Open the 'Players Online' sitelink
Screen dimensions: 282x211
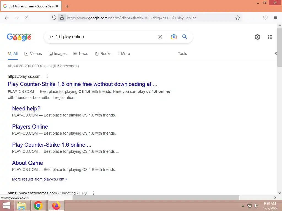tap(30, 126)
